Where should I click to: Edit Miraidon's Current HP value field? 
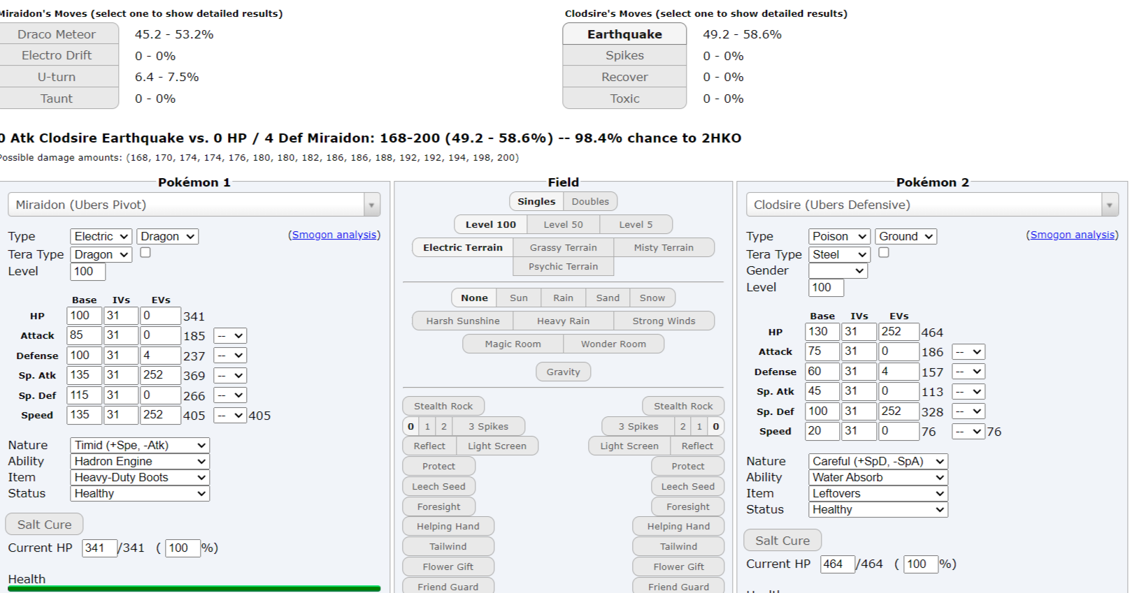[99, 548]
